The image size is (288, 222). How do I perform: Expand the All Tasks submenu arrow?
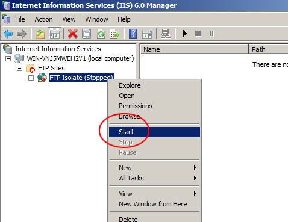pyautogui.click(x=195, y=177)
